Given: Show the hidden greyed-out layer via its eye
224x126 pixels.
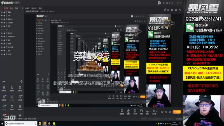Looking at the screenshot, I should tap(2, 30).
